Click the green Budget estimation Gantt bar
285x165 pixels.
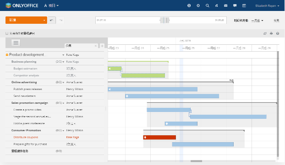click(x=115, y=69)
